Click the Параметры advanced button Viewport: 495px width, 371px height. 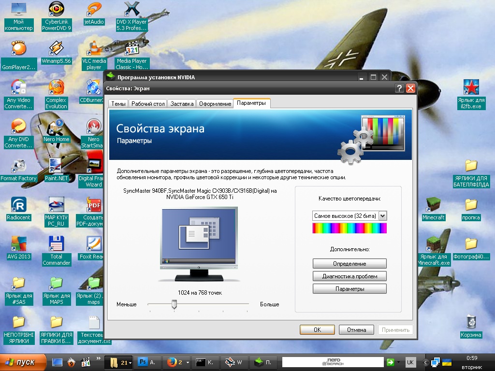[x=349, y=289]
